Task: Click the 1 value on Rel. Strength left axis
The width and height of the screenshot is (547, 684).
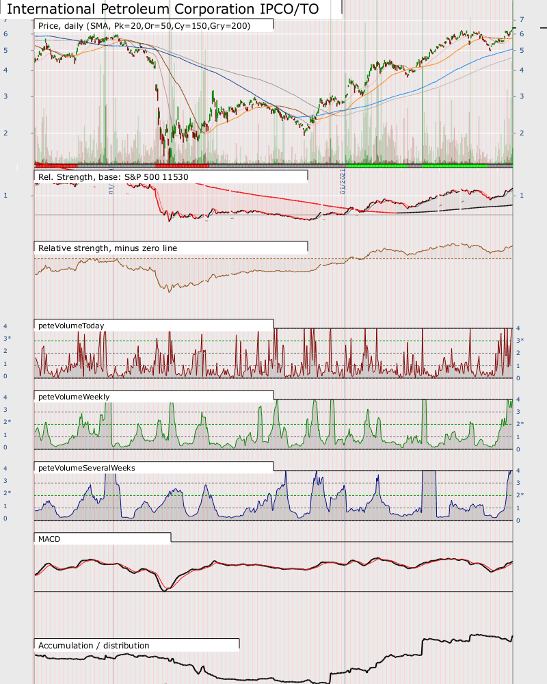Action: coord(5,196)
